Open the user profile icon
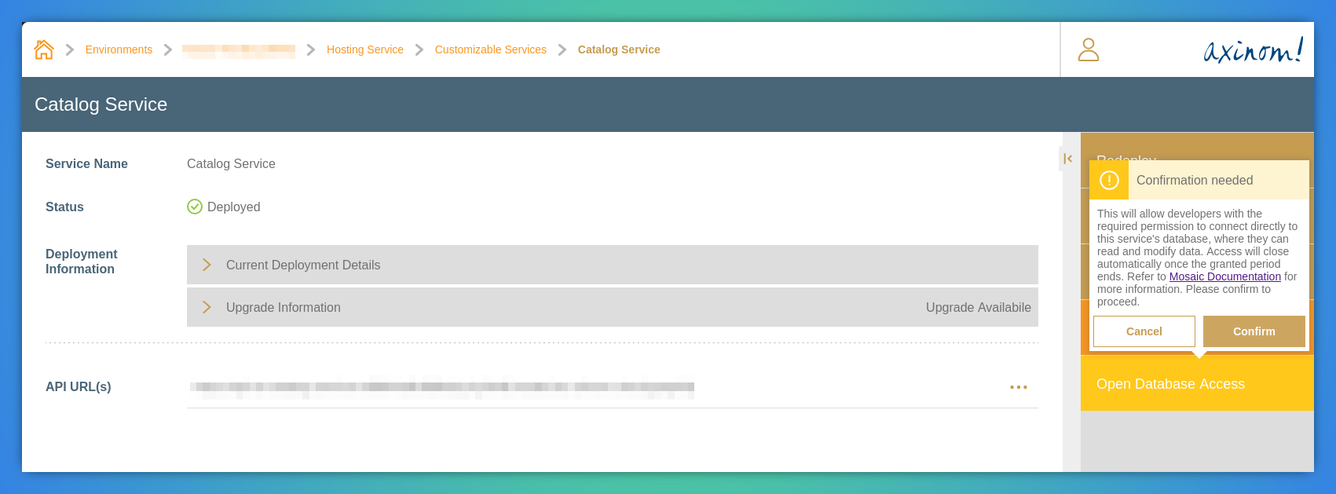 click(1088, 49)
